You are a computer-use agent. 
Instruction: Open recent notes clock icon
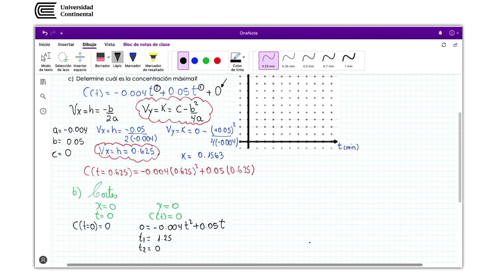pyautogui.click(x=43, y=111)
